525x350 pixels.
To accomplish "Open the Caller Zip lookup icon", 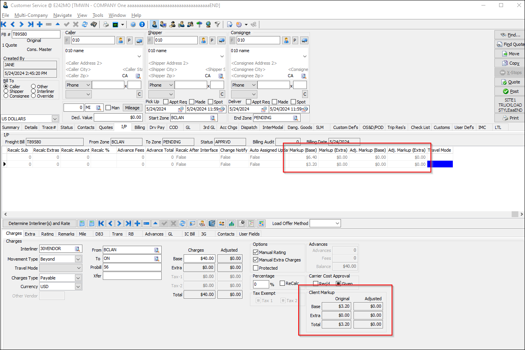I will click(138, 76).
